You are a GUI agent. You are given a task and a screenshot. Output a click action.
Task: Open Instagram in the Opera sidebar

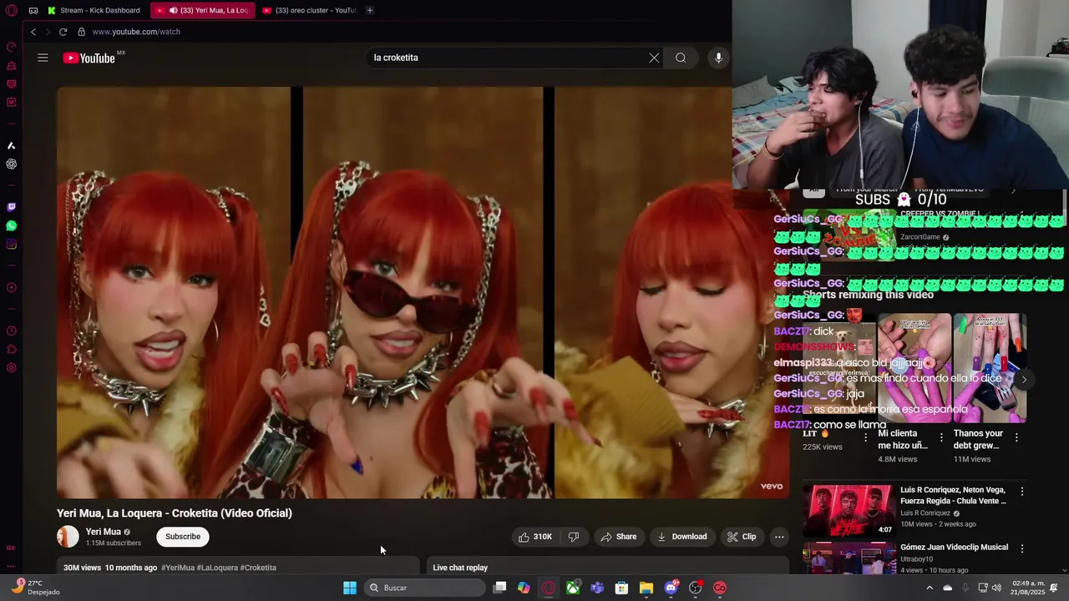click(12, 245)
